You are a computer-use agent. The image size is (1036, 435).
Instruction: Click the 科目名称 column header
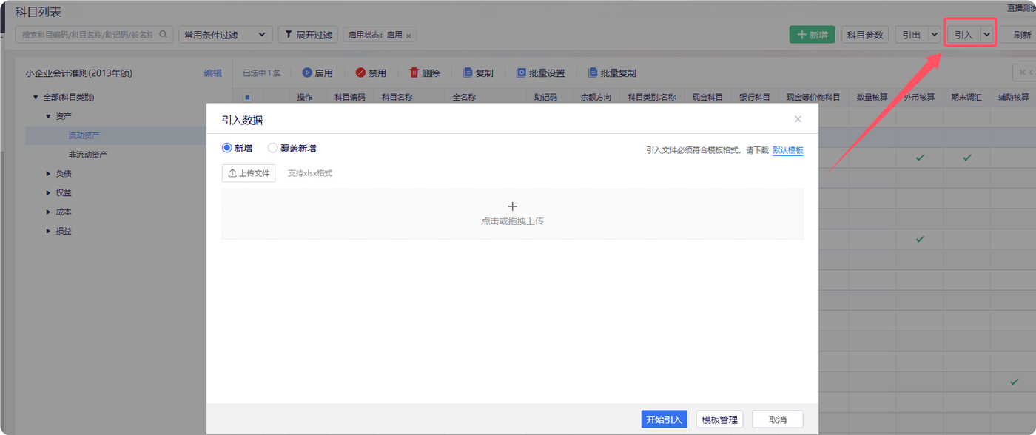click(397, 97)
